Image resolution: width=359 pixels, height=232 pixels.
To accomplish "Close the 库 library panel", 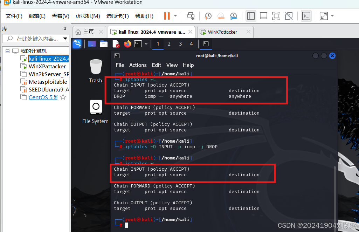I will (65, 29).
